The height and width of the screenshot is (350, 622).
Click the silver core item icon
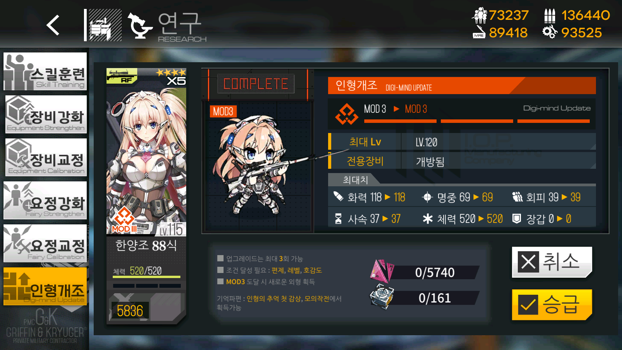[382, 297]
